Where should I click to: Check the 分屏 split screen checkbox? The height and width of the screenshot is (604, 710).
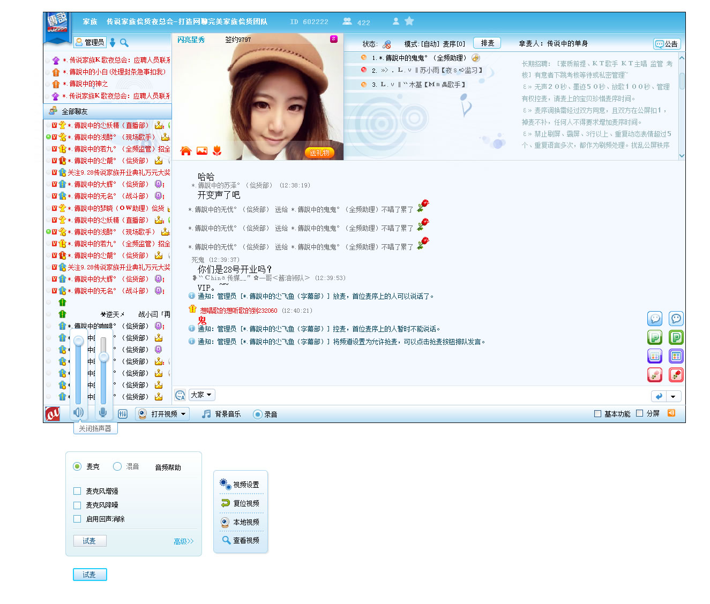pos(639,413)
